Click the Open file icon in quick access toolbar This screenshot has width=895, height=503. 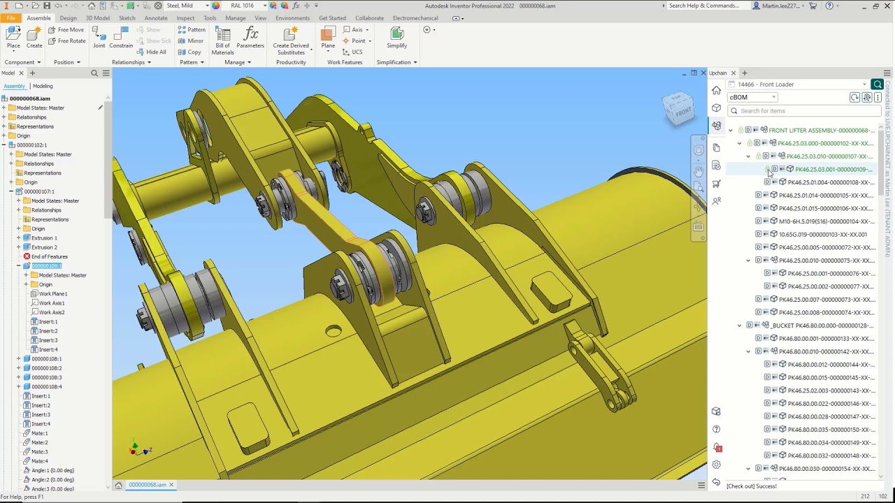click(36, 6)
